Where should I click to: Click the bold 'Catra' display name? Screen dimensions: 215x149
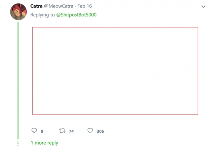click(x=37, y=6)
